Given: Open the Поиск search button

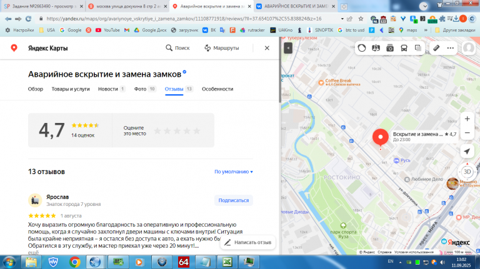Looking at the screenshot, I should click(x=177, y=48).
